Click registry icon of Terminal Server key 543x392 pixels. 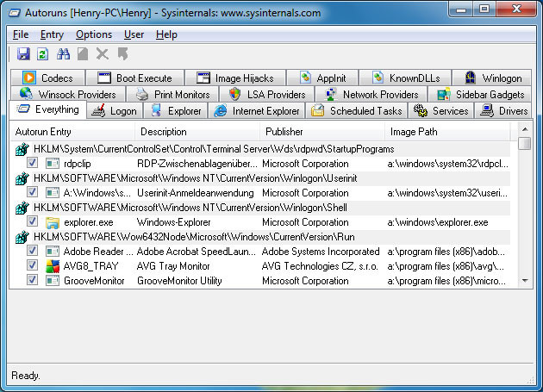point(22,149)
